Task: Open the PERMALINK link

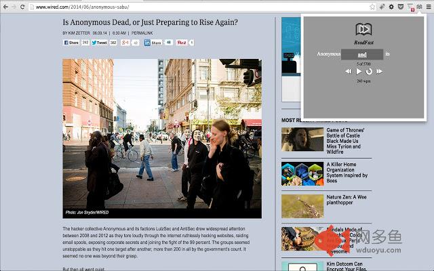Action: tap(142, 33)
